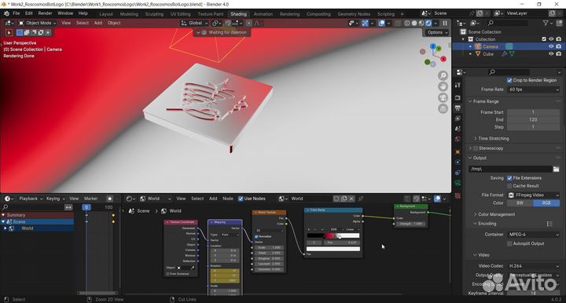
Task: Toggle camera view with the viewport camera gizmo
Action: click(443, 97)
